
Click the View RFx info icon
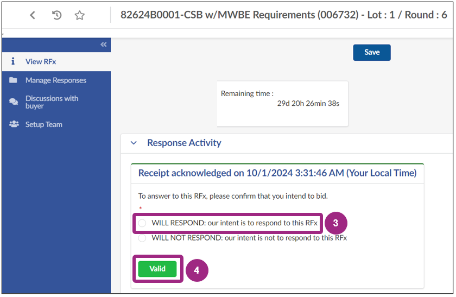(13, 61)
